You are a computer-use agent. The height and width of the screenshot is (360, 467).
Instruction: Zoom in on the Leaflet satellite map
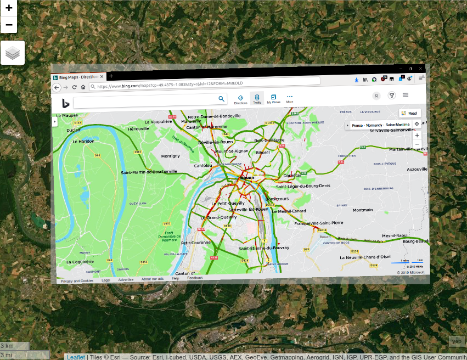[x=9, y=8]
